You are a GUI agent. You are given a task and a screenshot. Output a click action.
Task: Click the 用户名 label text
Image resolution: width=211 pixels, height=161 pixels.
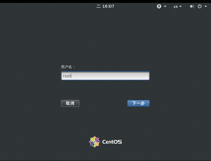(x=68, y=67)
